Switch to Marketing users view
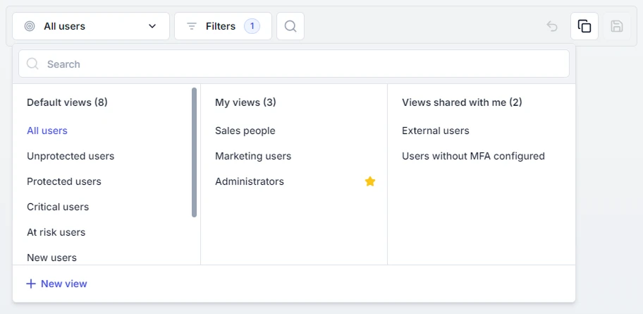Image resolution: width=643 pixels, height=314 pixels. pos(253,156)
